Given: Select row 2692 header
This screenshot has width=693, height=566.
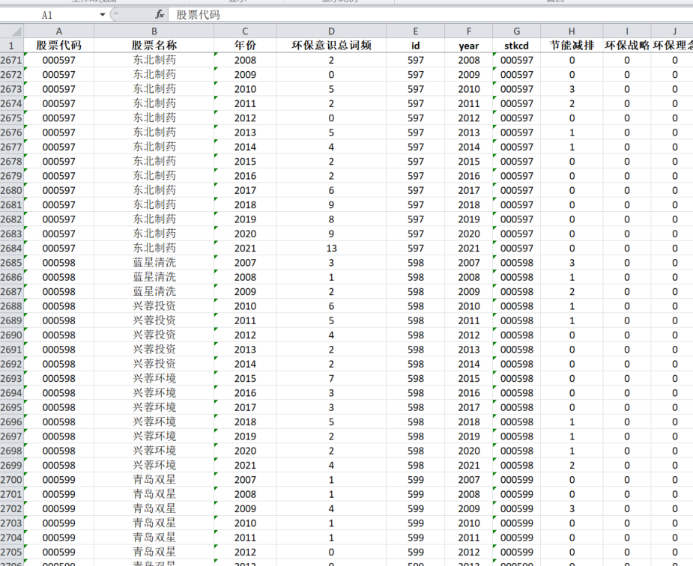Looking at the screenshot, I should [11, 364].
